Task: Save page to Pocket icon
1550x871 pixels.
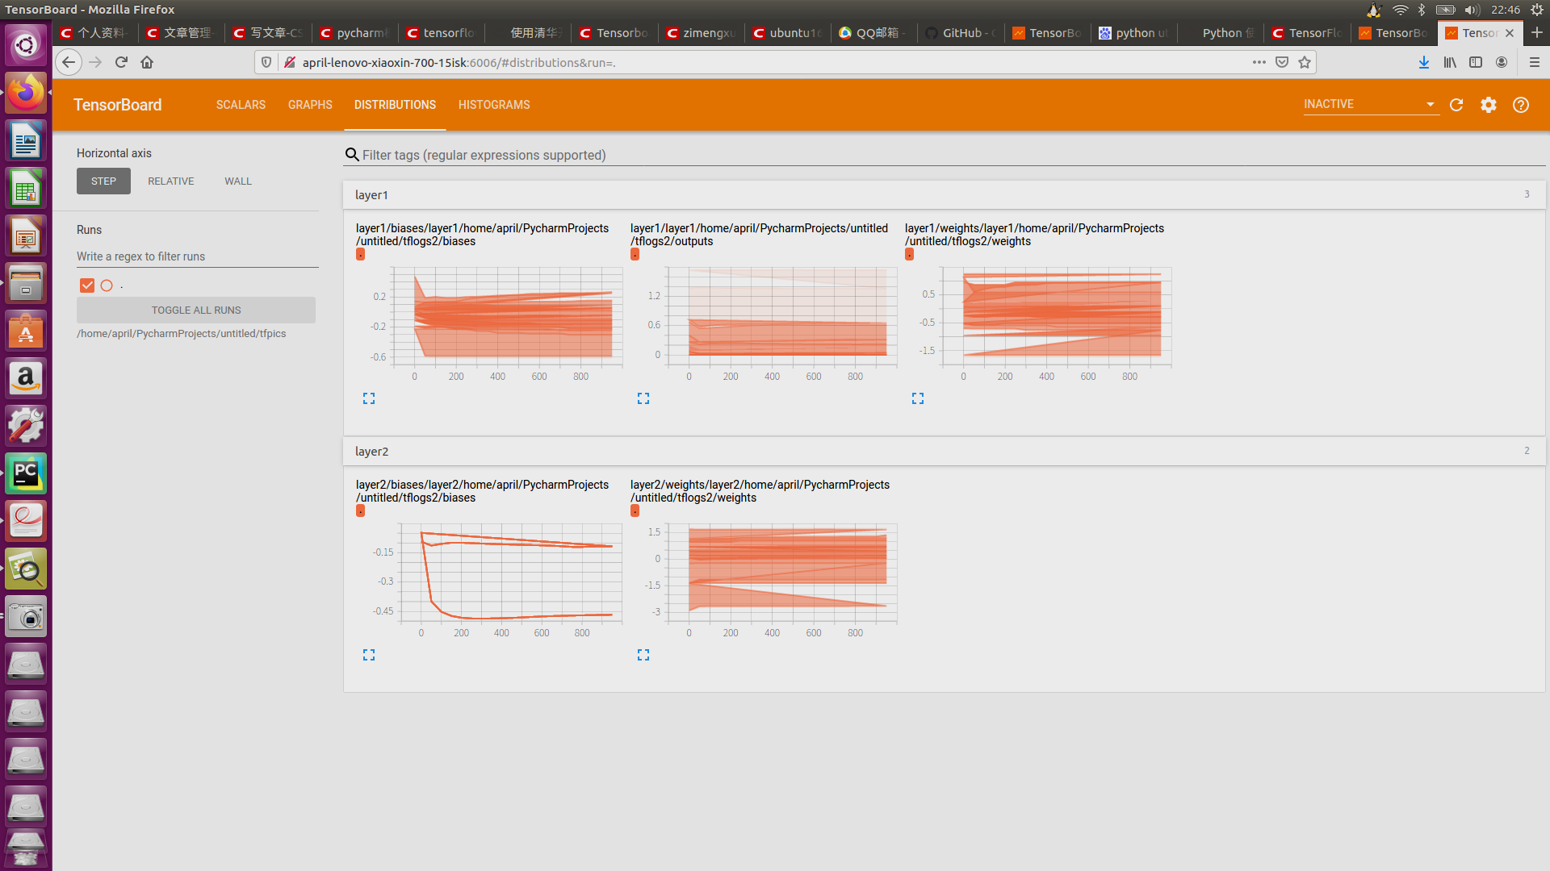Action: click(x=1282, y=62)
